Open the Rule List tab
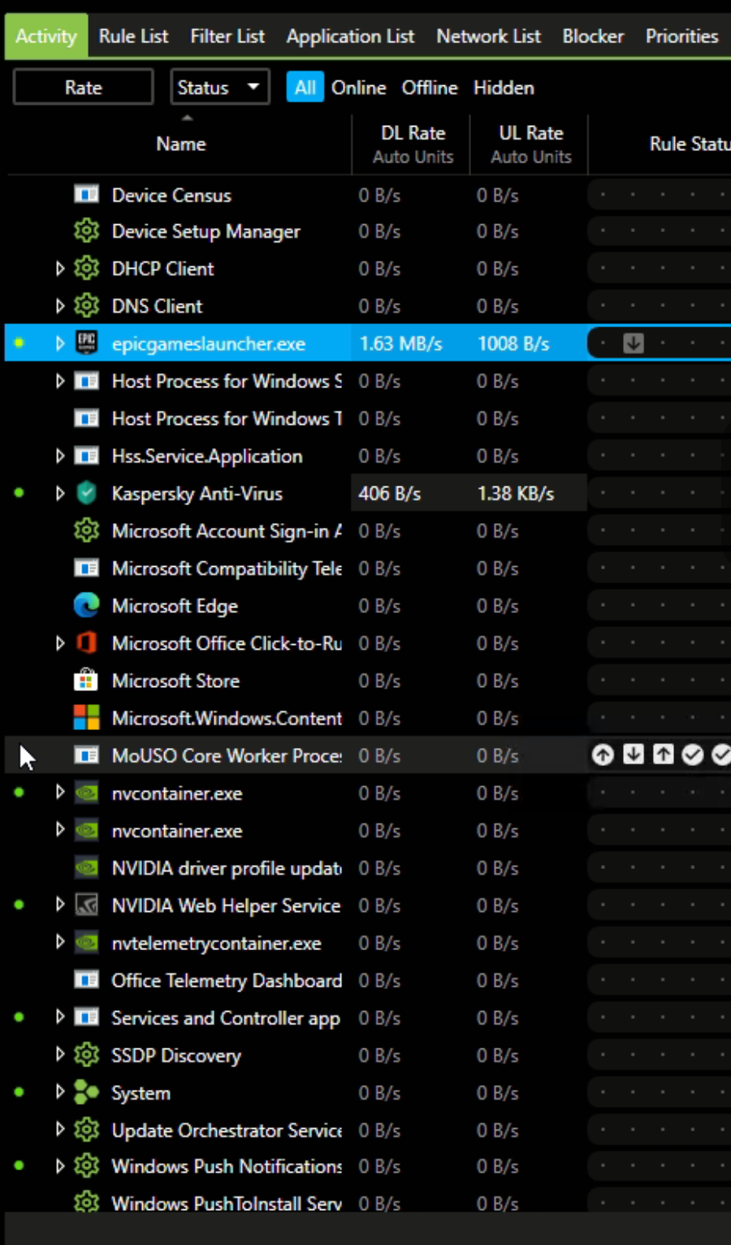The width and height of the screenshot is (731, 1245). coord(133,37)
